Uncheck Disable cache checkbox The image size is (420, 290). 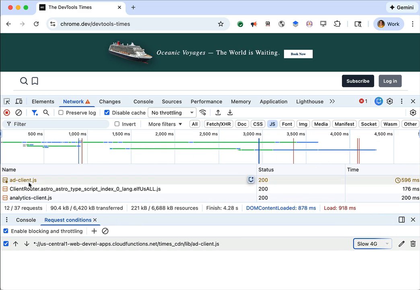[x=107, y=113]
